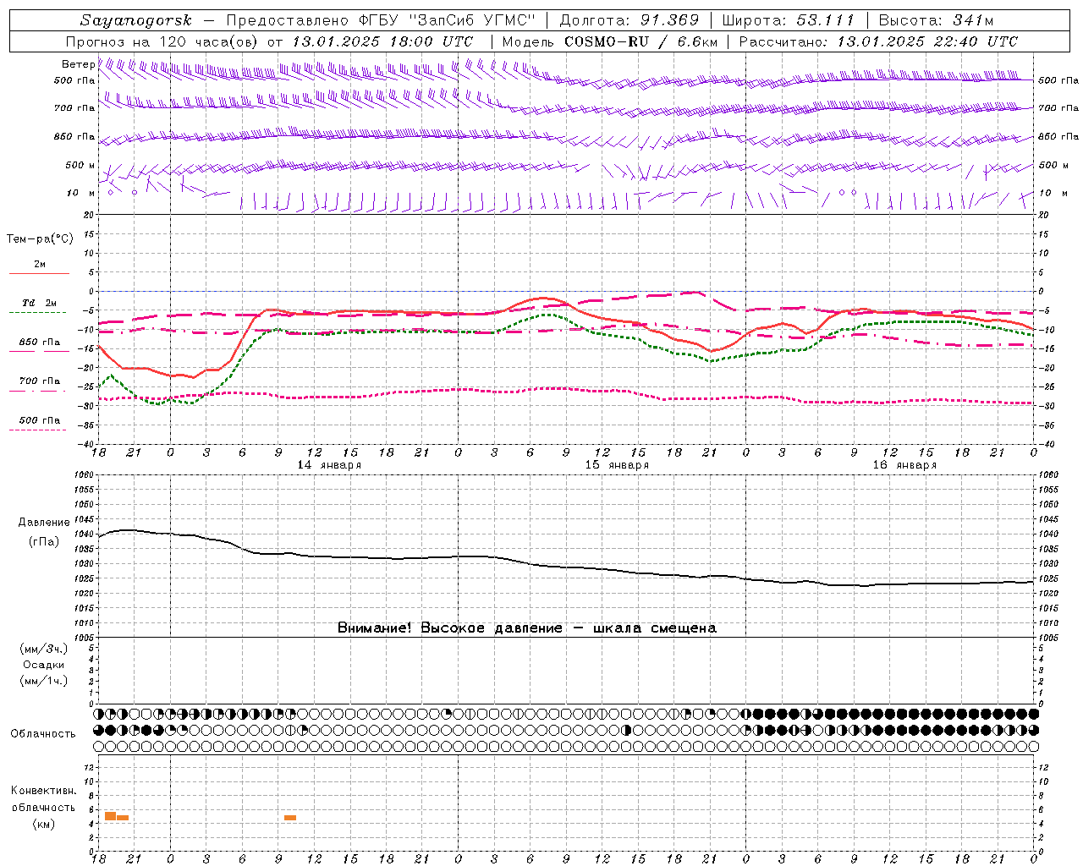Click the 'Высота: 341м' header field

(x=937, y=21)
